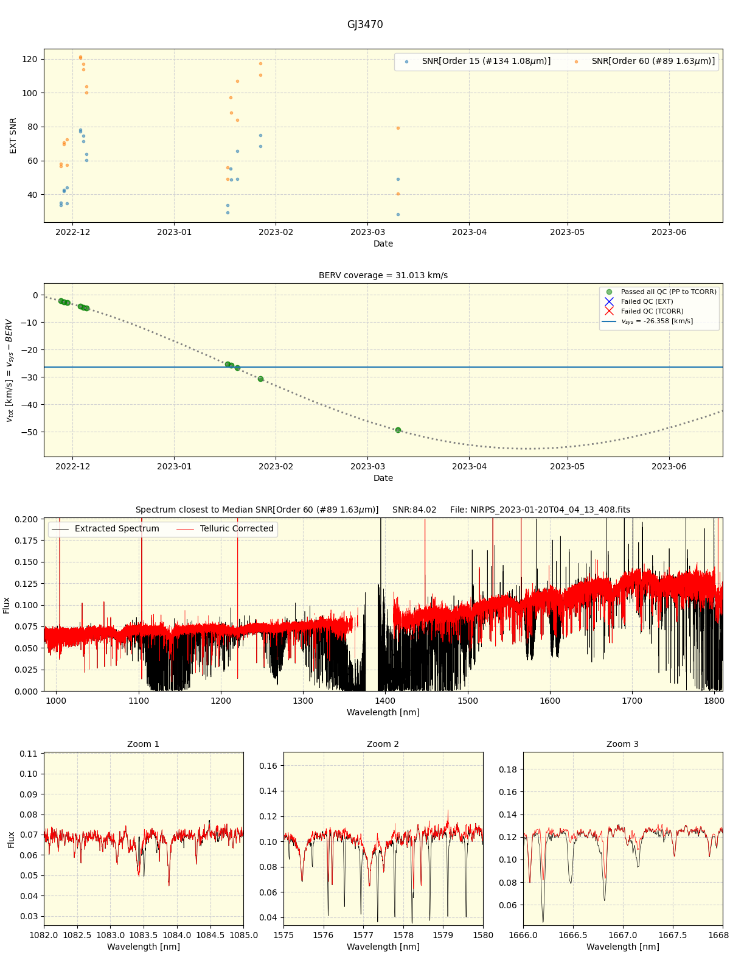Click the orange SNR point at 2023-03 near 80
This screenshot has height=974, width=730.
[398, 128]
